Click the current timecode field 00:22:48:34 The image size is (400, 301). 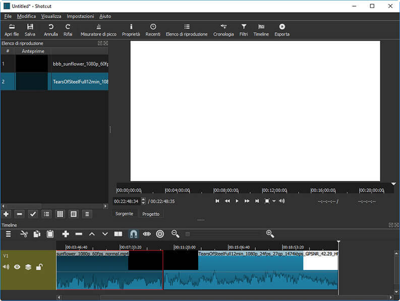pos(126,201)
